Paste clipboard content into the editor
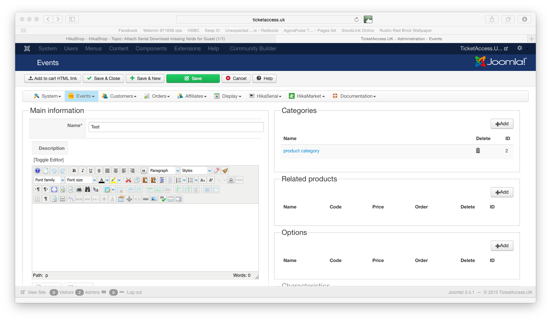The image size is (551, 321). [x=145, y=180]
